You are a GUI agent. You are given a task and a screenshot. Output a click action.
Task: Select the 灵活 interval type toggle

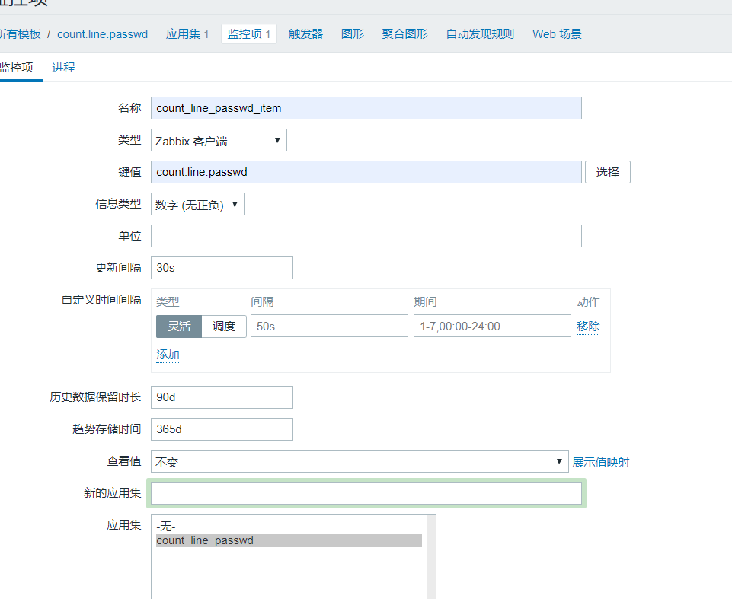(179, 326)
